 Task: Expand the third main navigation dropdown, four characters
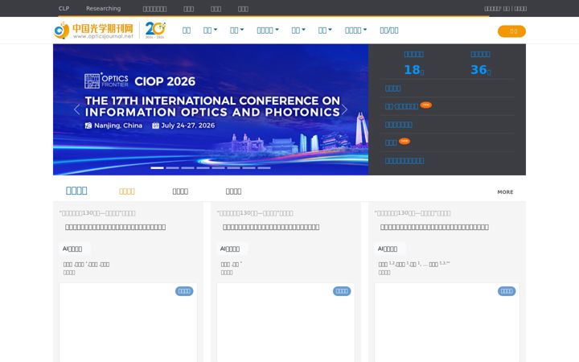(268, 31)
